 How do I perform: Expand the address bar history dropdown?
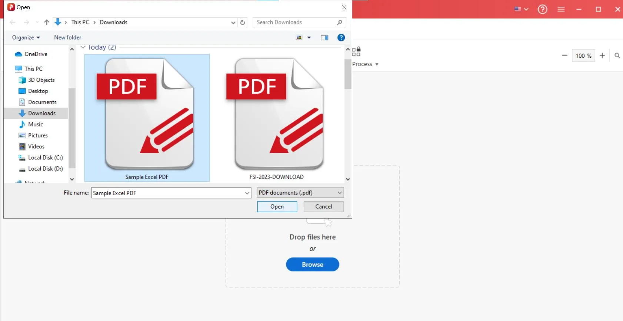(233, 23)
